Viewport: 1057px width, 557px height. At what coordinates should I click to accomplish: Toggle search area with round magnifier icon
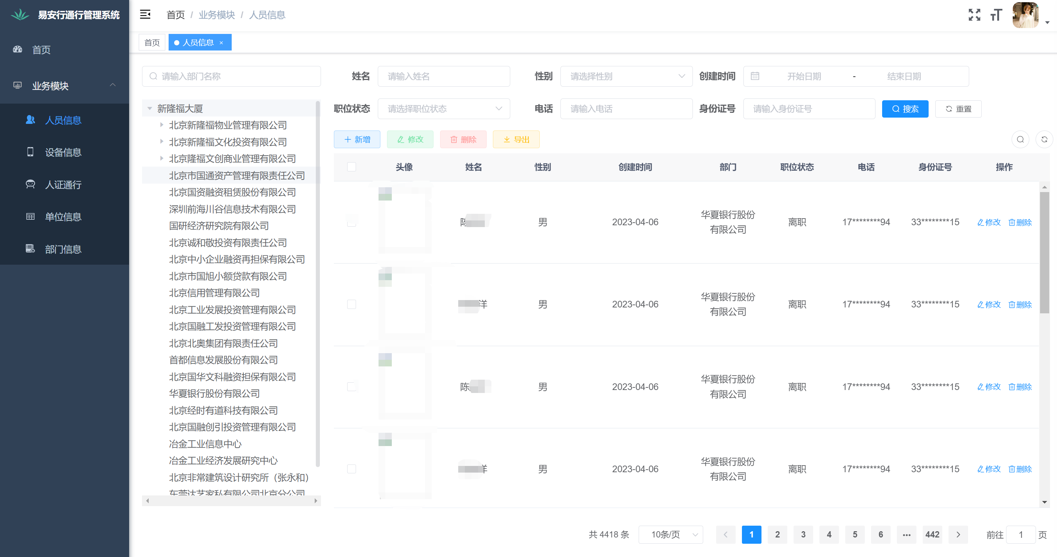(x=1020, y=139)
